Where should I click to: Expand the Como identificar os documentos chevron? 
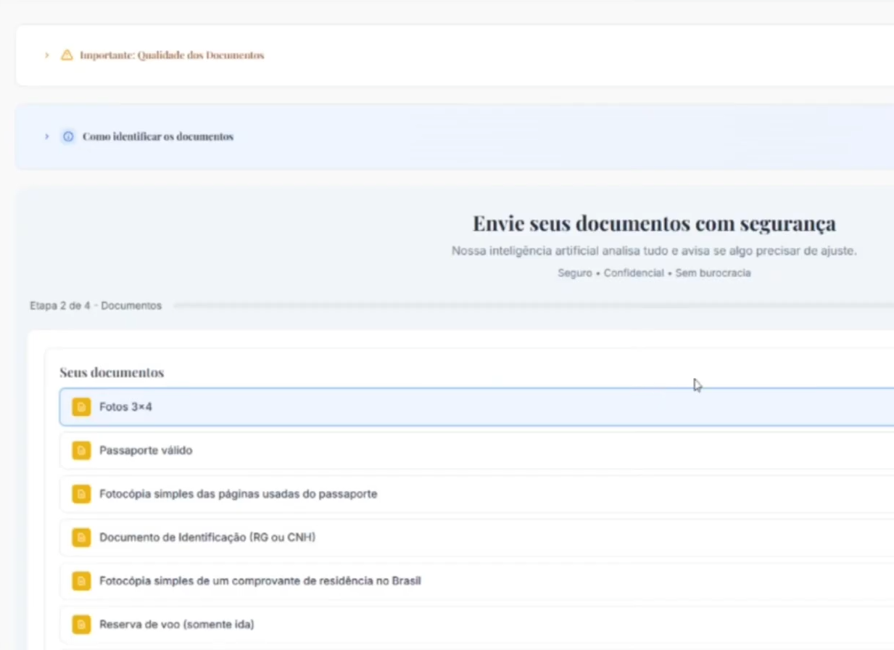(46, 136)
